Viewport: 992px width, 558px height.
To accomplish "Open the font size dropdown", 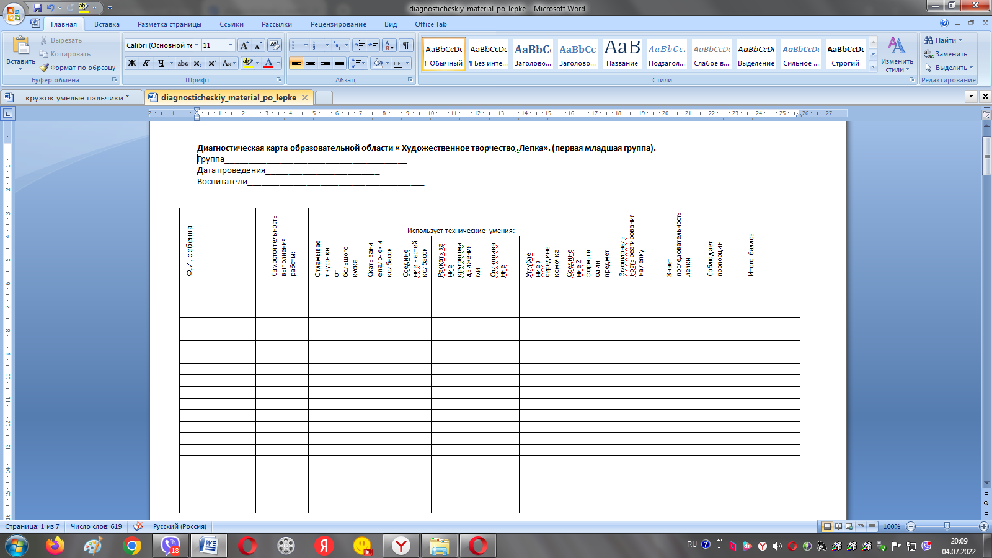I will coord(231,45).
